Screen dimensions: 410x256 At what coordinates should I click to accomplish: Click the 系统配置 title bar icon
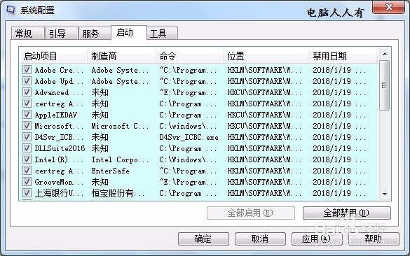[x=11, y=10]
